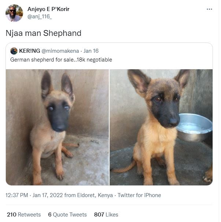This screenshot has height=222, width=221.
Task: View the 6 Quote Tweets
Action: click(67, 214)
